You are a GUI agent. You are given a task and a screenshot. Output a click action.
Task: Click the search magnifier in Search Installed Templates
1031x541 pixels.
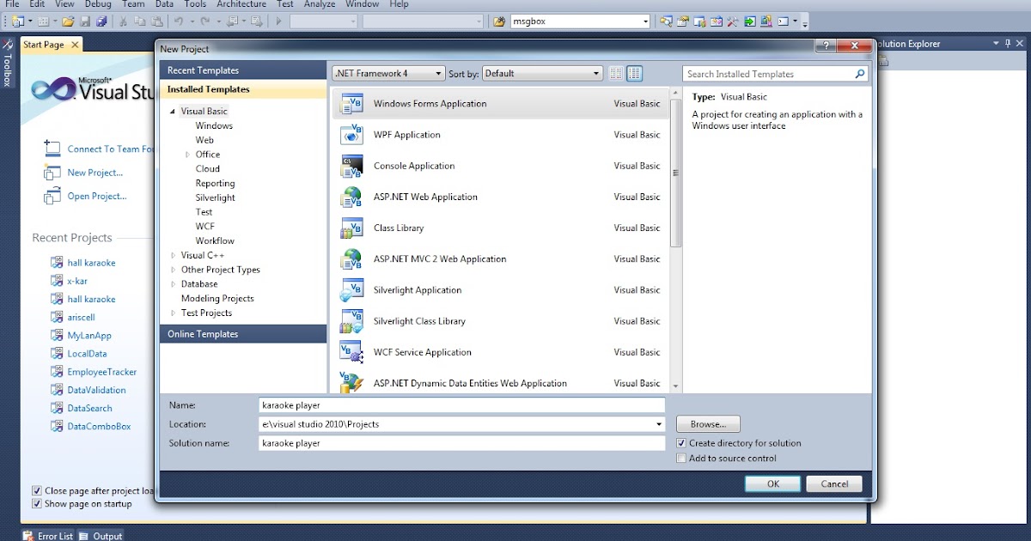point(860,74)
